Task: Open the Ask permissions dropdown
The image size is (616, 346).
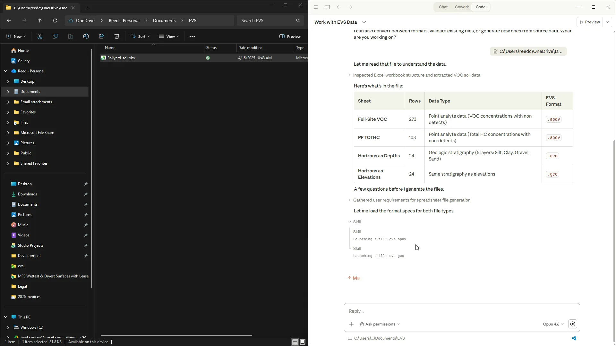Action: pos(380,324)
